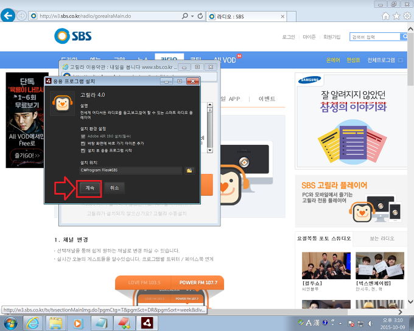Click the 검색어 입력 search field
This screenshot has height=331, width=414.
pyautogui.click(x=375, y=37)
